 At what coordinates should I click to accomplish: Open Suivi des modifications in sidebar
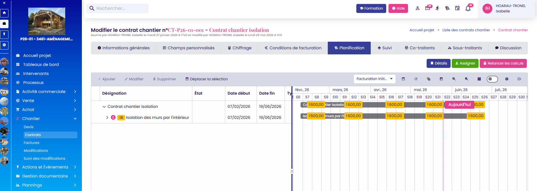click(44, 159)
